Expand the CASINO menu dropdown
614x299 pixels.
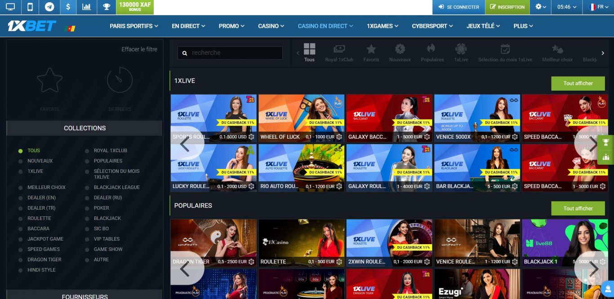click(271, 26)
